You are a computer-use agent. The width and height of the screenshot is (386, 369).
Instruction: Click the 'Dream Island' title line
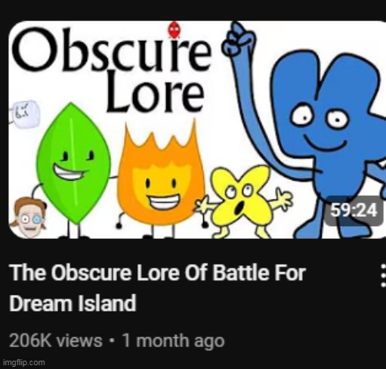click(x=73, y=303)
